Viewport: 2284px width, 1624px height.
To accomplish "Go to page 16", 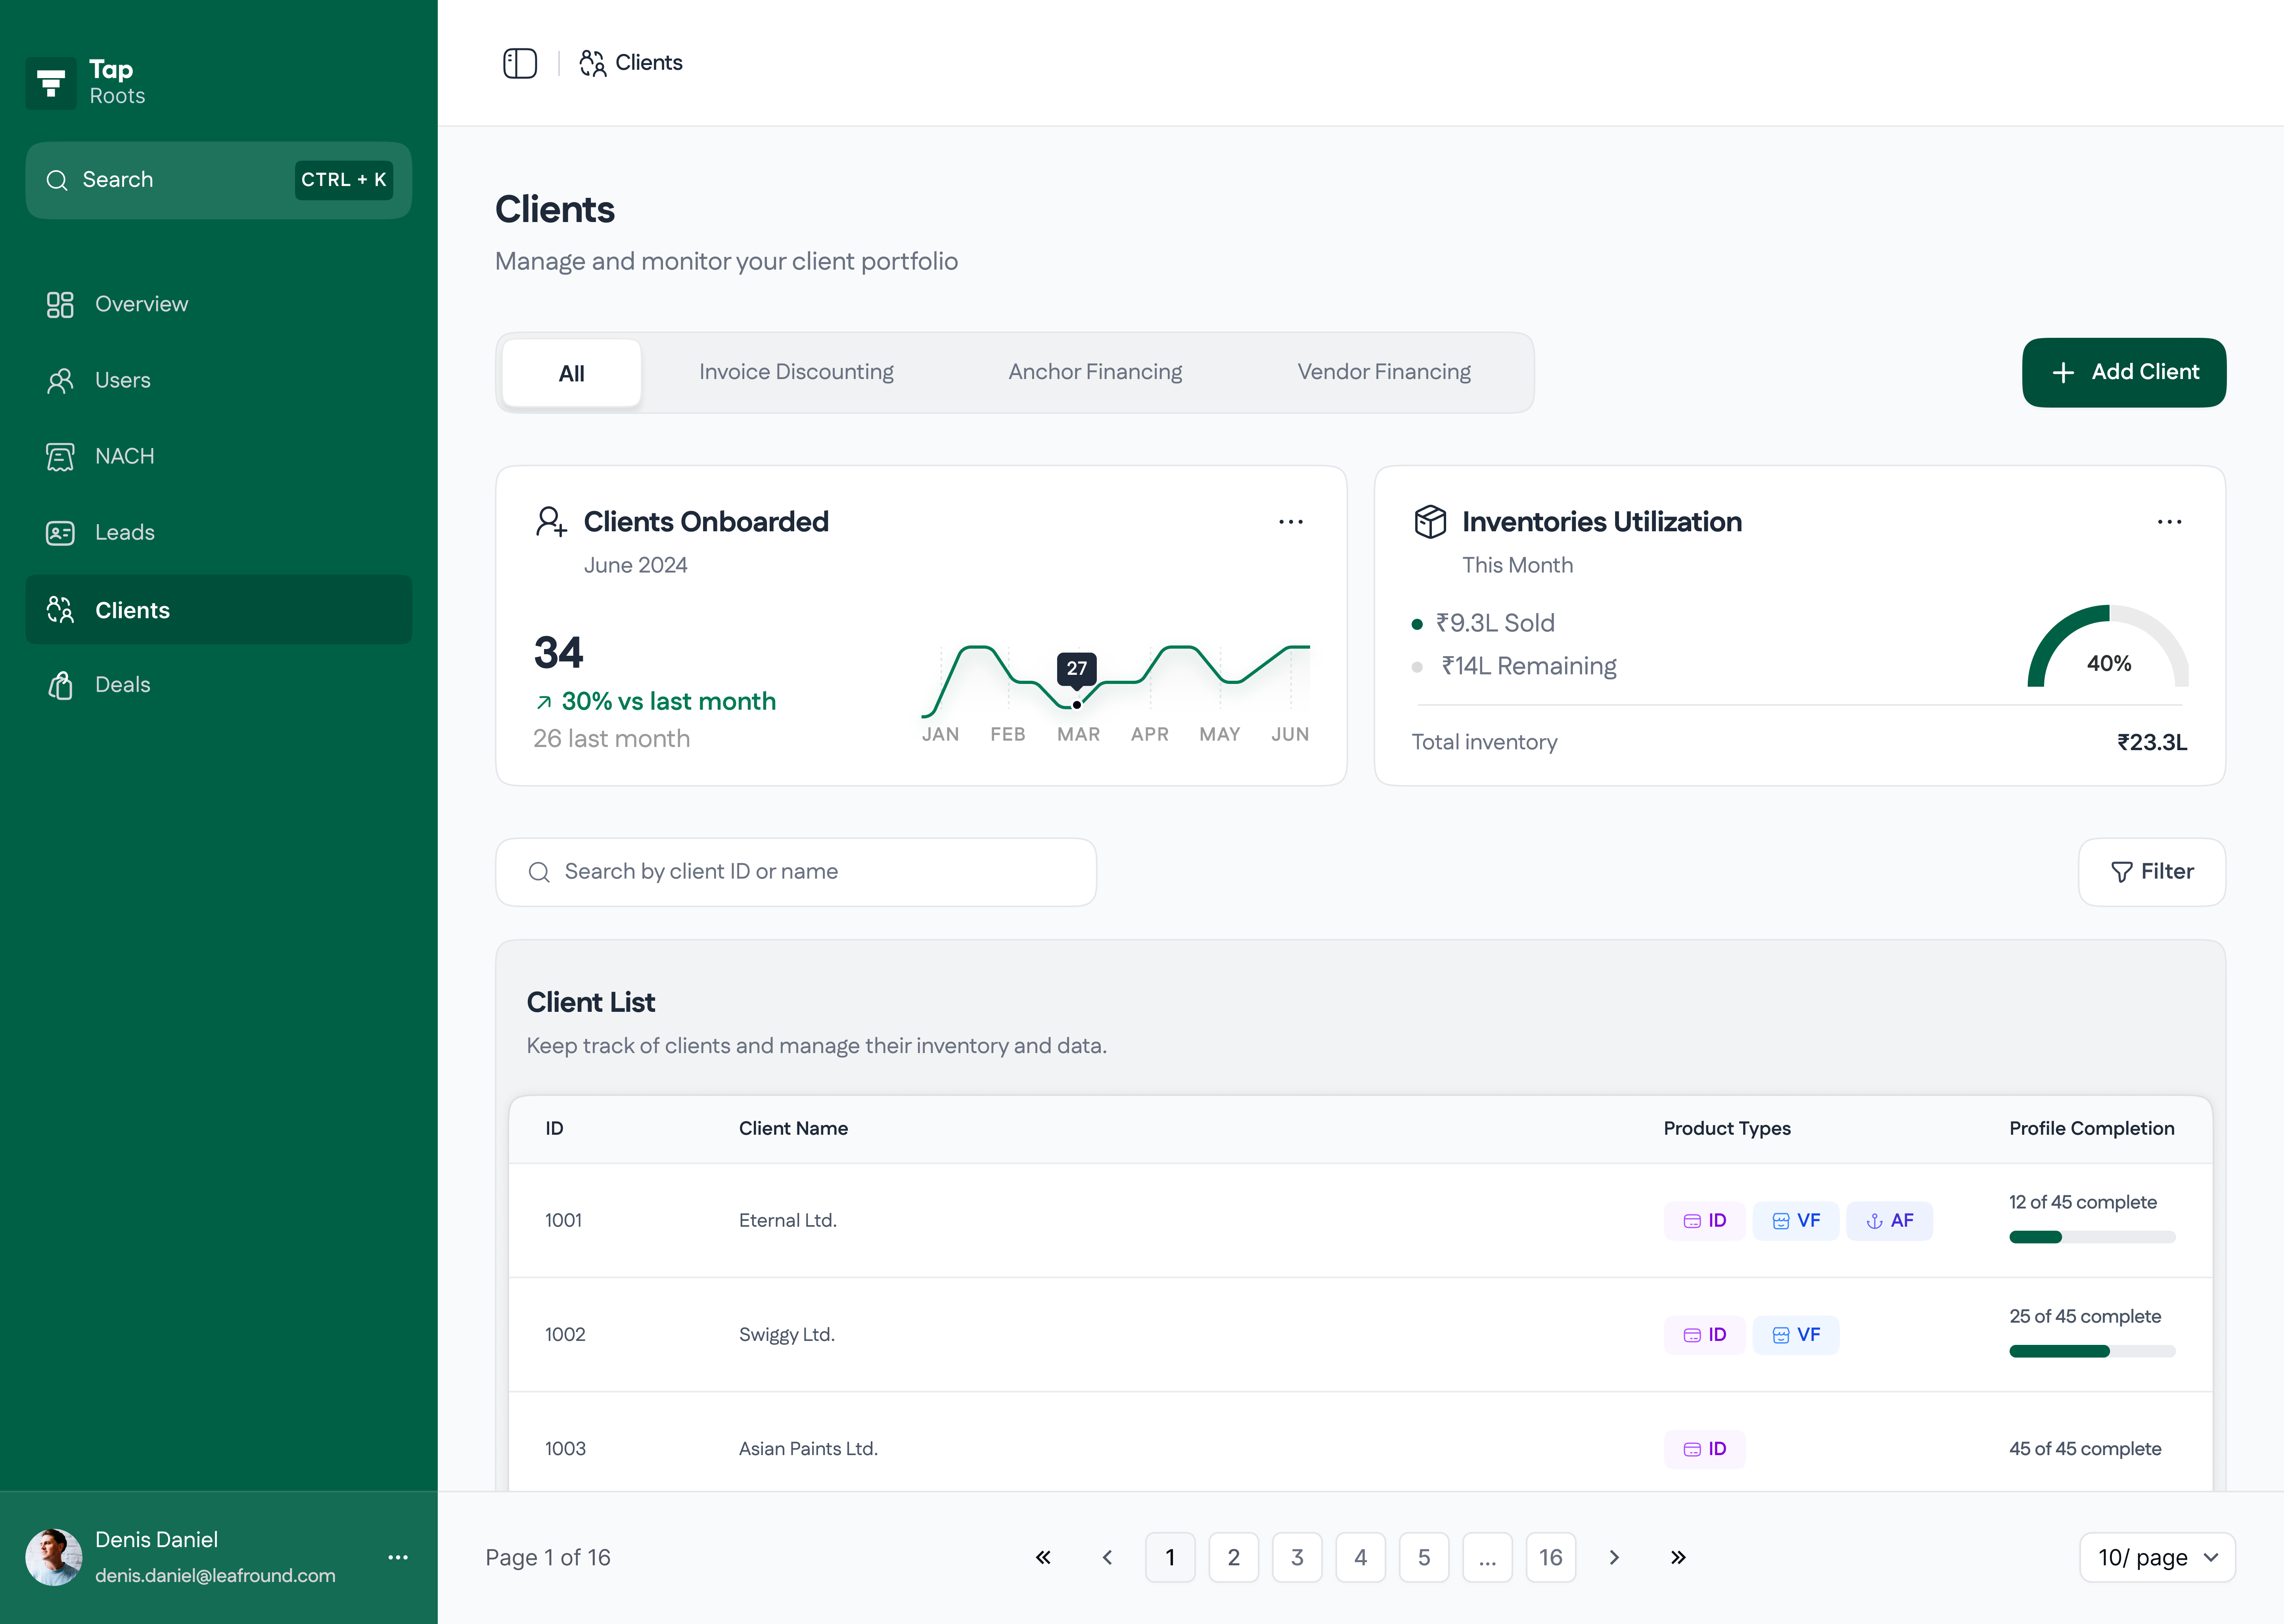I will (1551, 1557).
